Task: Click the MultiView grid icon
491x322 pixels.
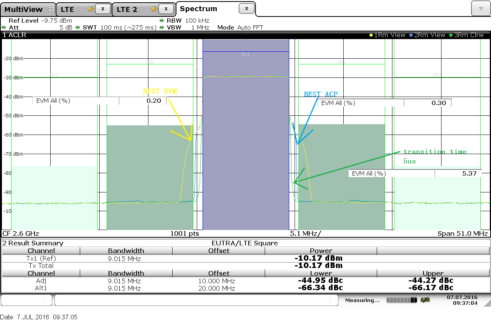Action: point(51,9)
